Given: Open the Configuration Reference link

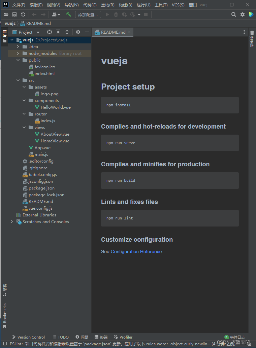Looking at the screenshot, I should 136,251.
